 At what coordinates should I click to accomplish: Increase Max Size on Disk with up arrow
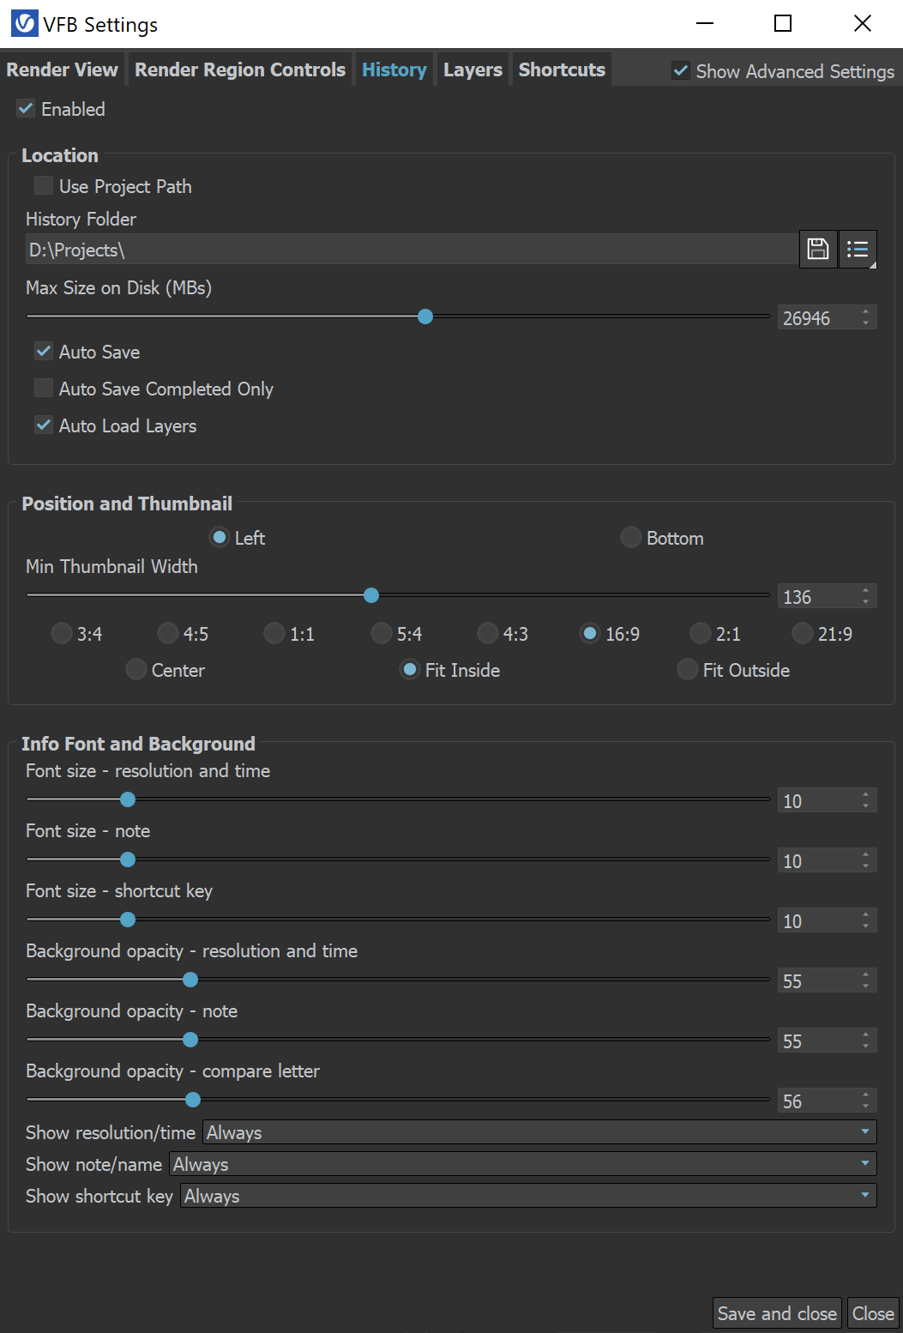click(x=866, y=312)
